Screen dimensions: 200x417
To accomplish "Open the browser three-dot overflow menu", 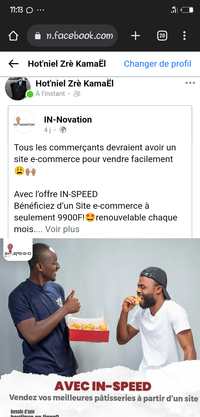I will (184, 36).
